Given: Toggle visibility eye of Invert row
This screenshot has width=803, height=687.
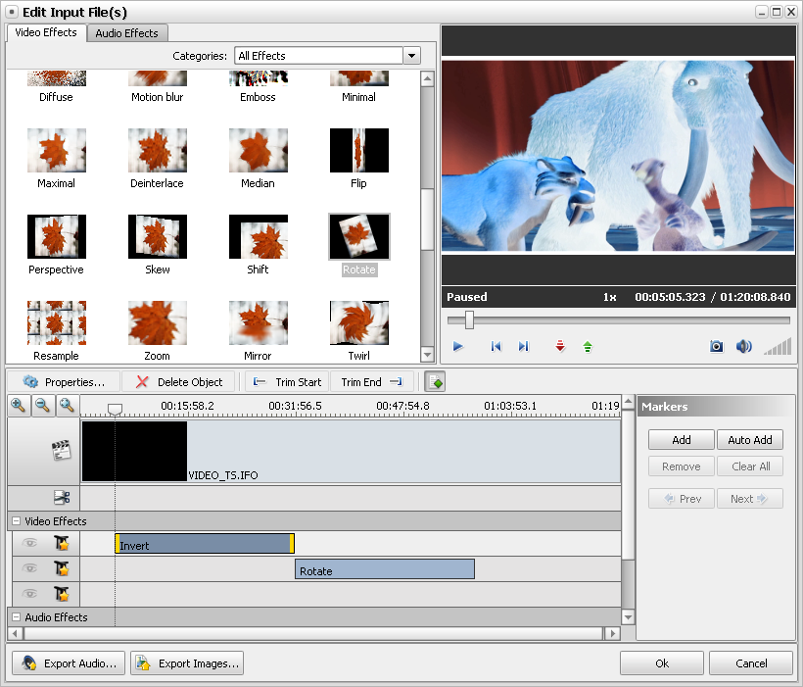Looking at the screenshot, I should [30, 543].
